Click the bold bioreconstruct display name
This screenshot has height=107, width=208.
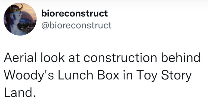75,13
